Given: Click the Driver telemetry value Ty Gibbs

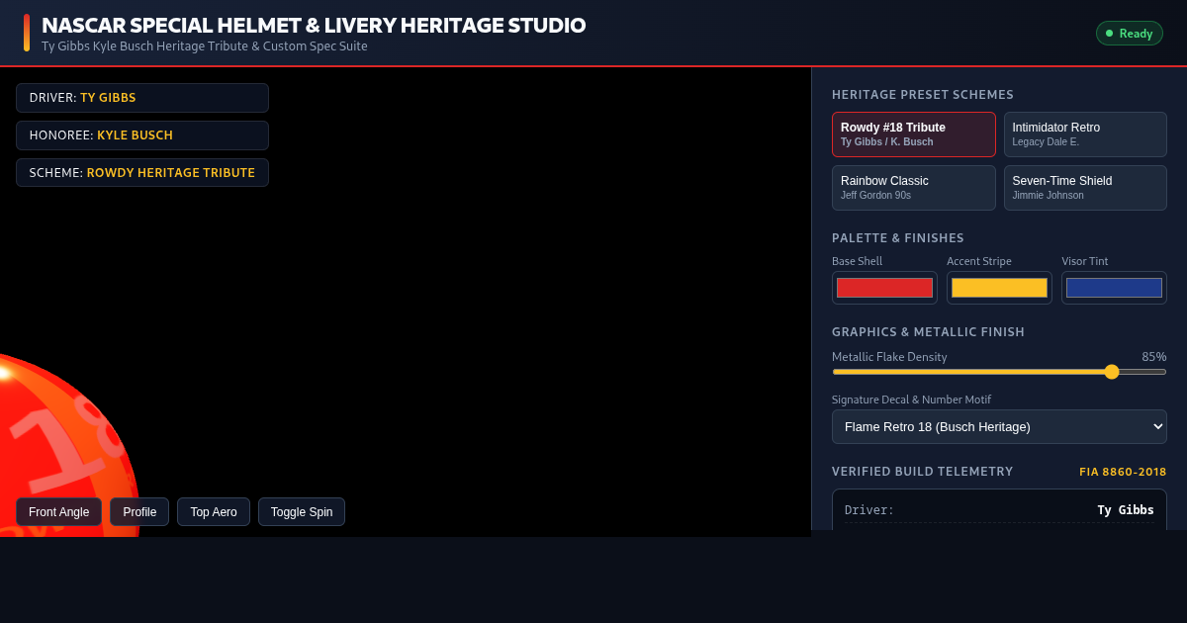Looking at the screenshot, I should (1126, 510).
